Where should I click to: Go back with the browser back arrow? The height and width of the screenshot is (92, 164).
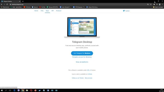click(x=2, y=4)
